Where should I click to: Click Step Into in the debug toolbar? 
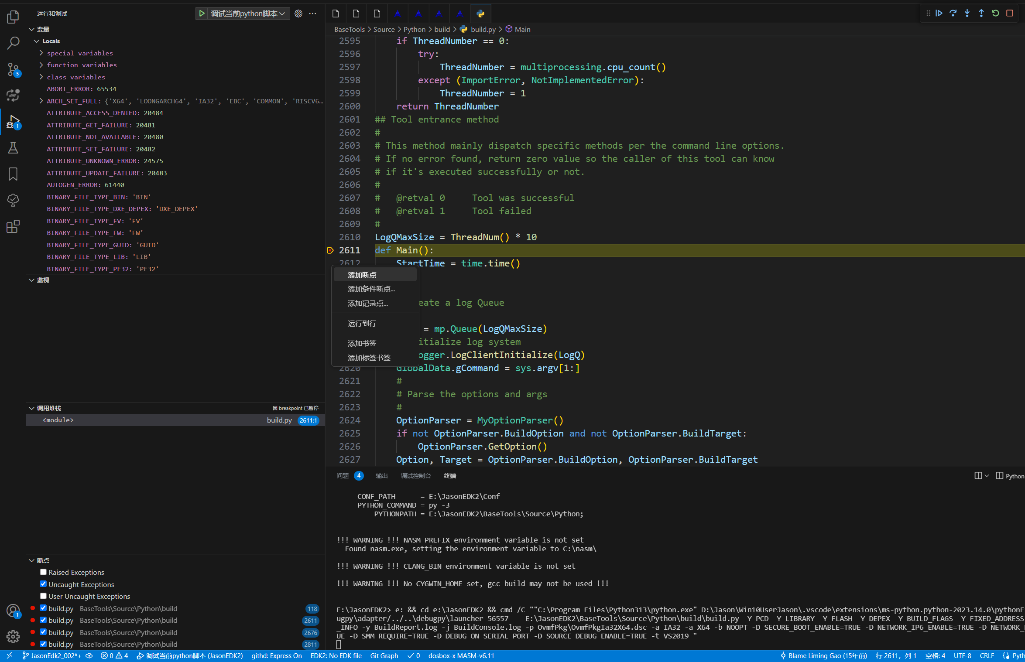pos(967,13)
